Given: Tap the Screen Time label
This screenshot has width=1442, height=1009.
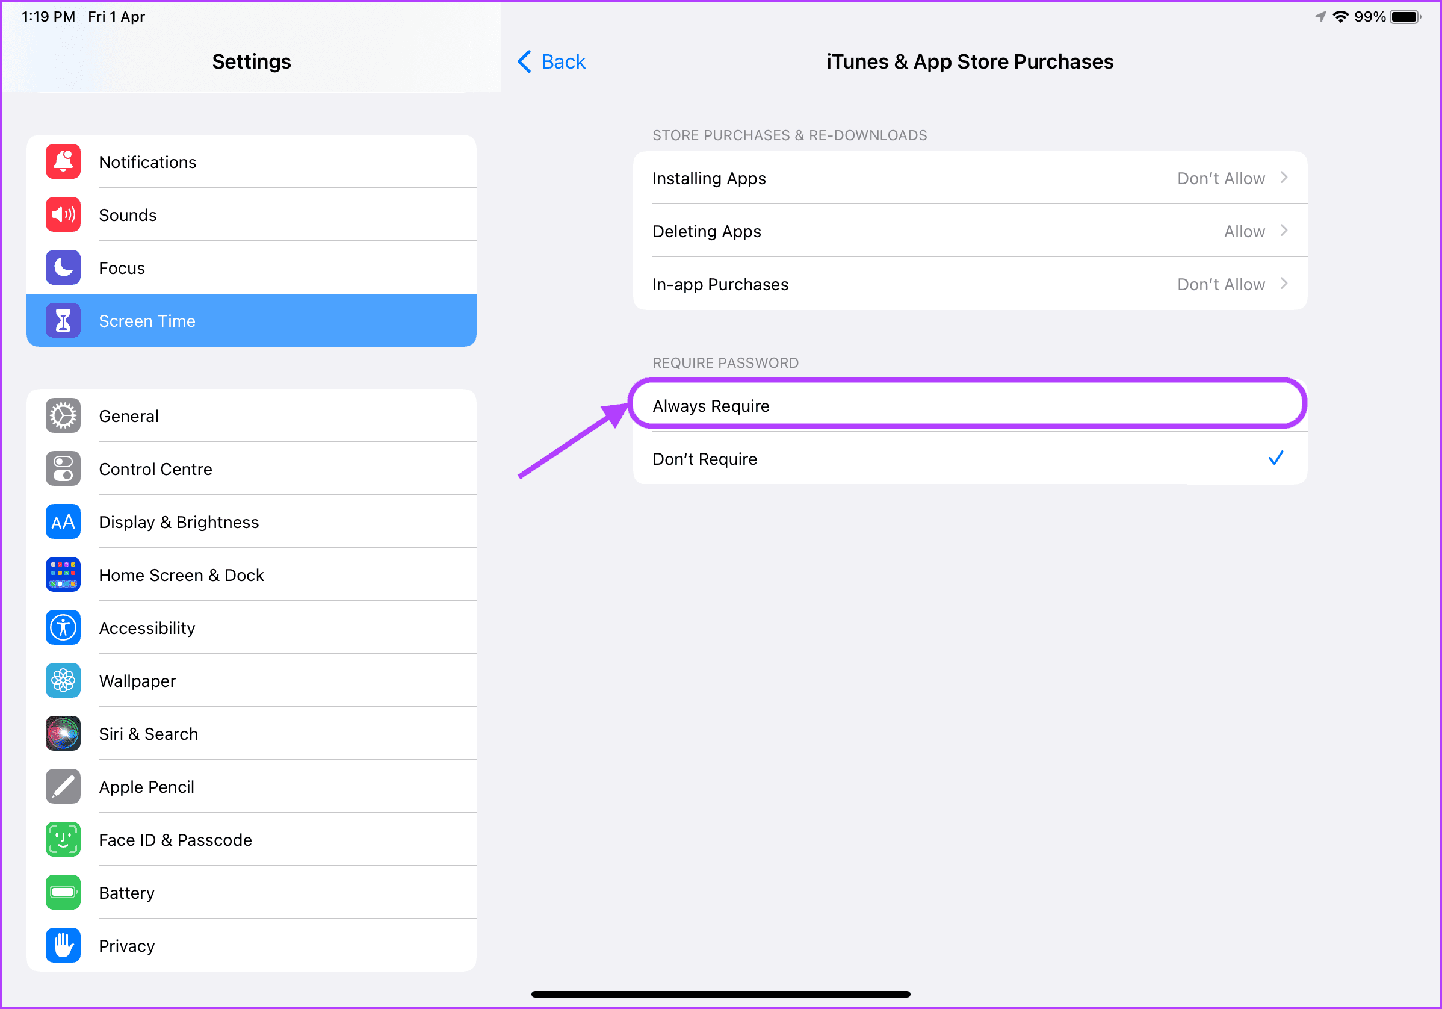Looking at the screenshot, I should [147, 321].
